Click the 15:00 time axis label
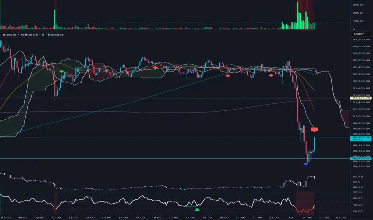Screen dimensions: 373x220 (140, 217)
